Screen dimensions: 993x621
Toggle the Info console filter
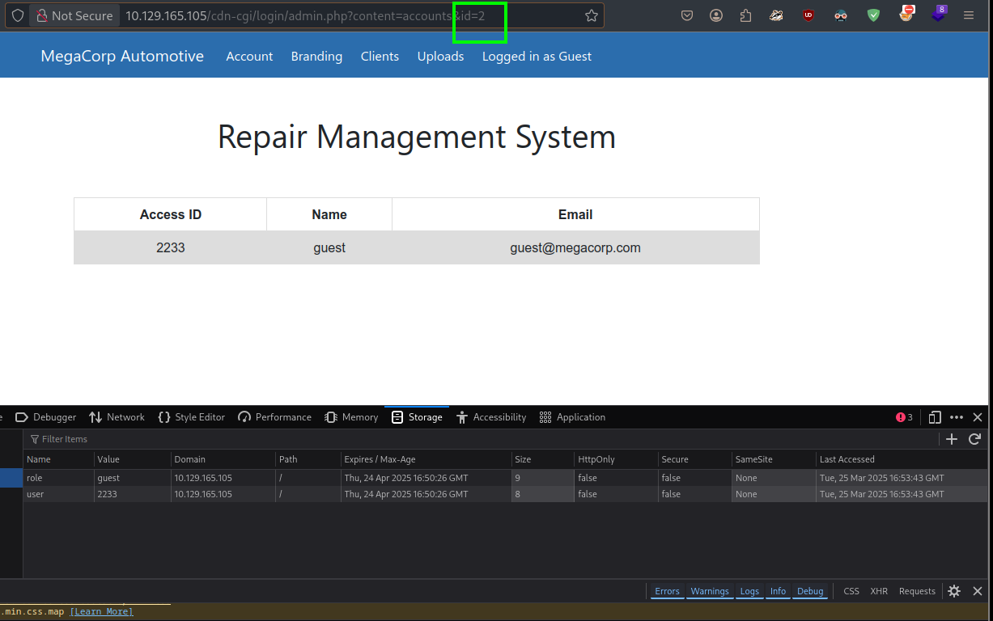point(778,591)
